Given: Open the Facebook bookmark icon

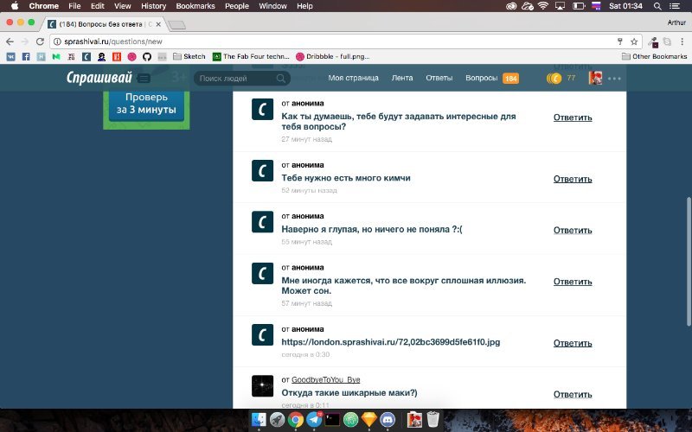Looking at the screenshot, I should pyautogui.click(x=26, y=56).
